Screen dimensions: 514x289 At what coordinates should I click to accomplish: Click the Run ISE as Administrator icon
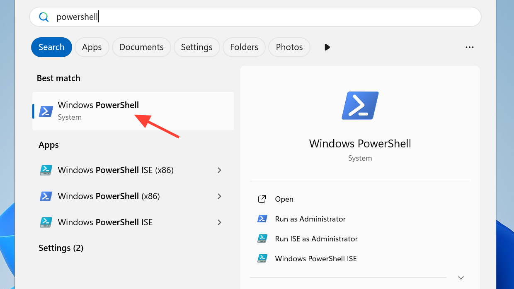click(262, 238)
